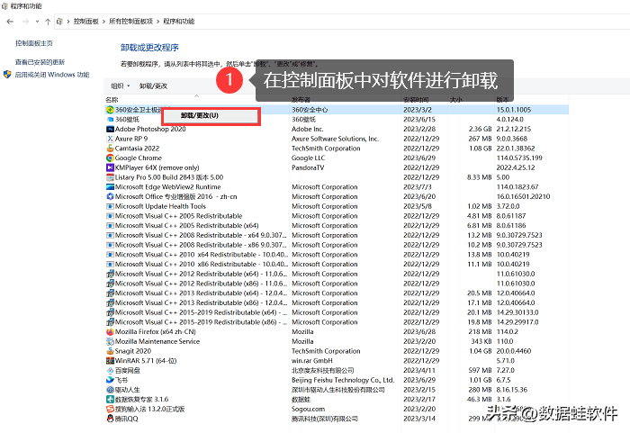The image size is (630, 433).
Task: Select the KMPlayer 64X icon
Action: pyautogui.click(x=110, y=167)
